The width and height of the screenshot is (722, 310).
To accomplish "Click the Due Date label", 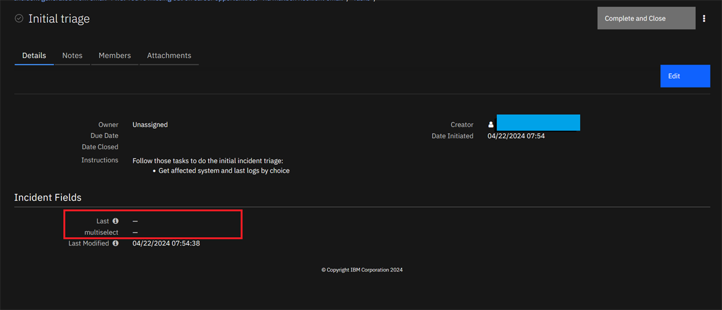I will (x=105, y=136).
